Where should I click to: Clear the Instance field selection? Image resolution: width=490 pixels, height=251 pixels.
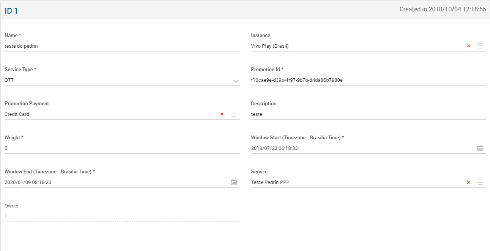[468, 46]
